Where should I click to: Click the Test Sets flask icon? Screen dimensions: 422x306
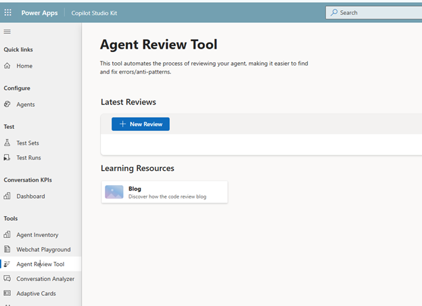[7, 143]
